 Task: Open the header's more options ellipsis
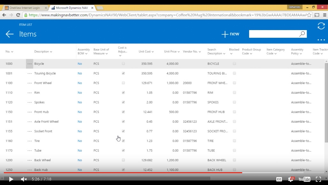[321, 40]
